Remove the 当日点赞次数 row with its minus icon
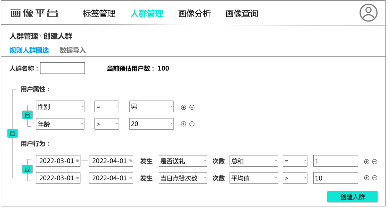The width and height of the screenshot is (388, 210). [374, 178]
